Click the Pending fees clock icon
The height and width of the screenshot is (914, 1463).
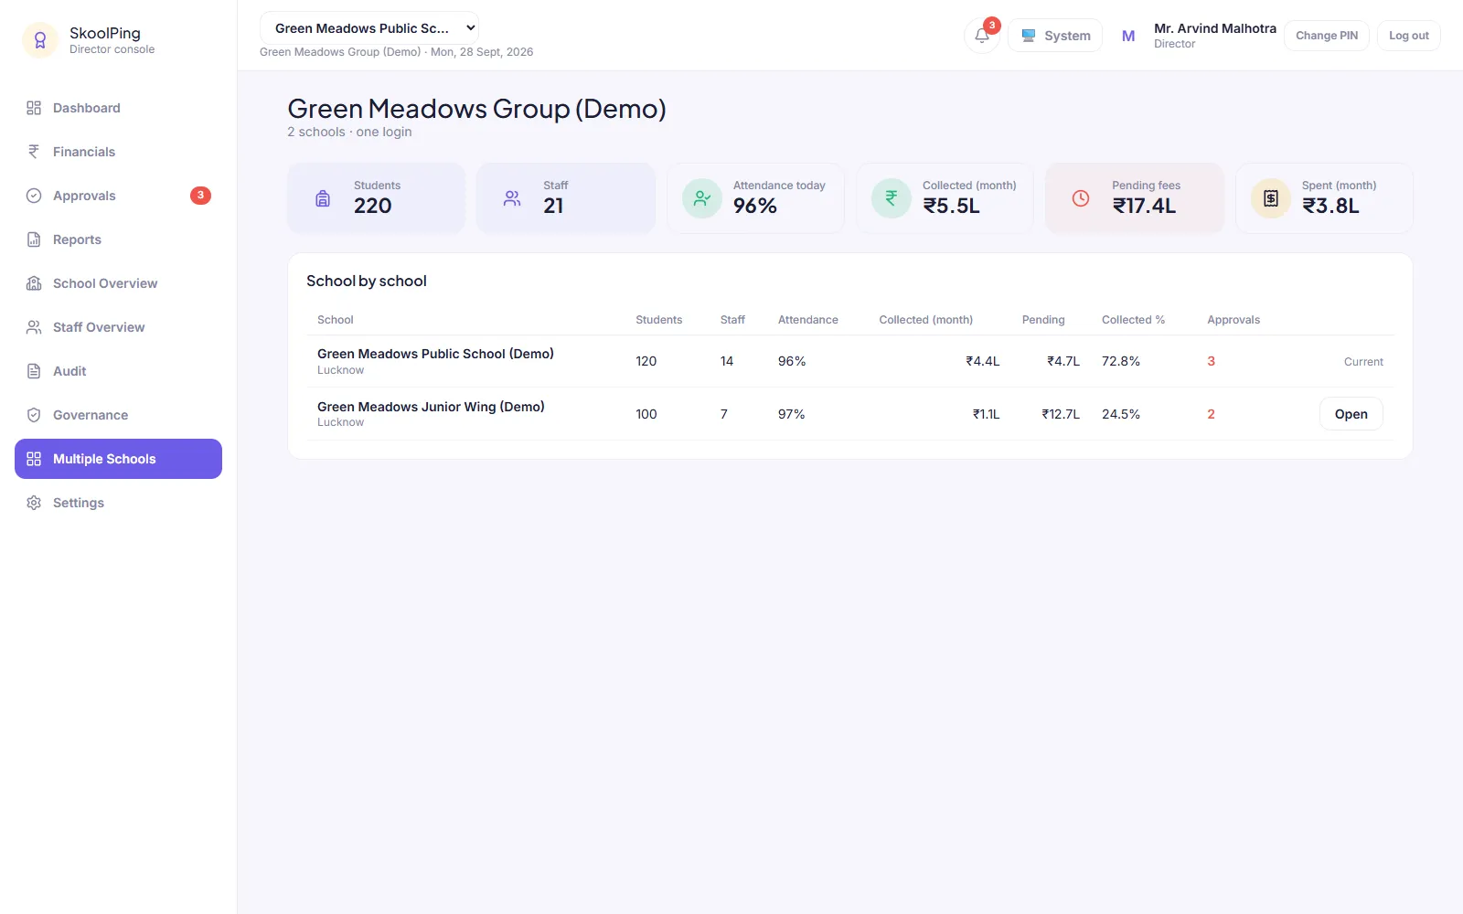pyautogui.click(x=1081, y=198)
